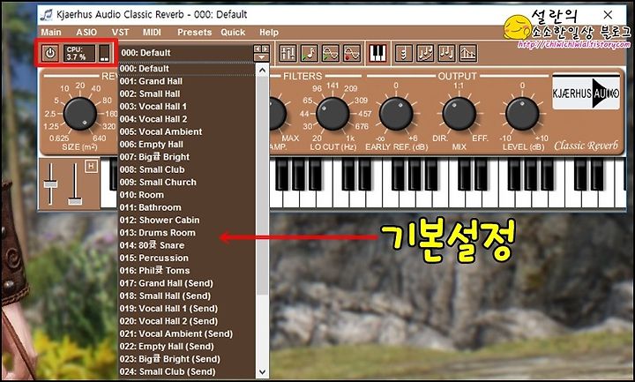Select preset 016: Phil's Toms

click(187, 271)
